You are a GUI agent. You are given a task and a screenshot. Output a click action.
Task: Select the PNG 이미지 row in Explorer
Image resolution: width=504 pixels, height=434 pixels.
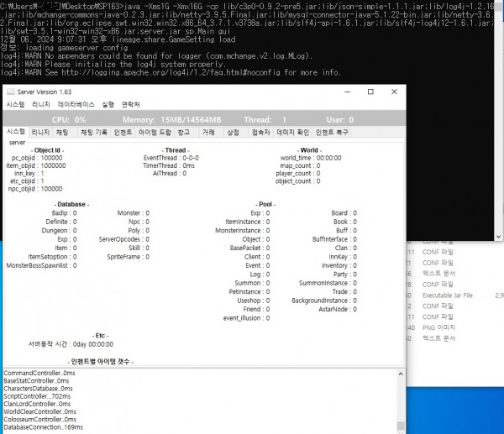point(454,327)
